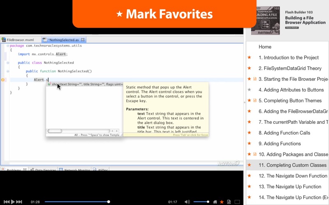Image resolution: width=329 pixels, height=205 pixels.
Task: Go to the previous video track
Action: pyautogui.click(x=7, y=202)
